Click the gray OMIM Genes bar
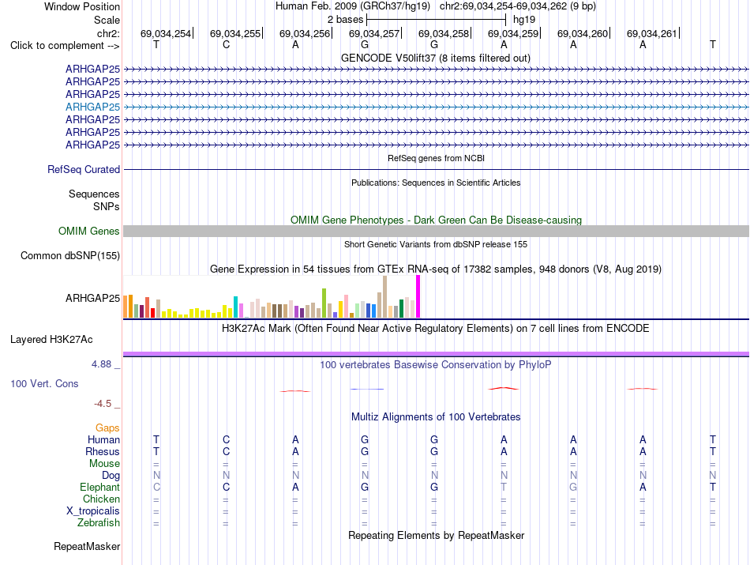The width and height of the screenshot is (750, 565). [x=437, y=232]
